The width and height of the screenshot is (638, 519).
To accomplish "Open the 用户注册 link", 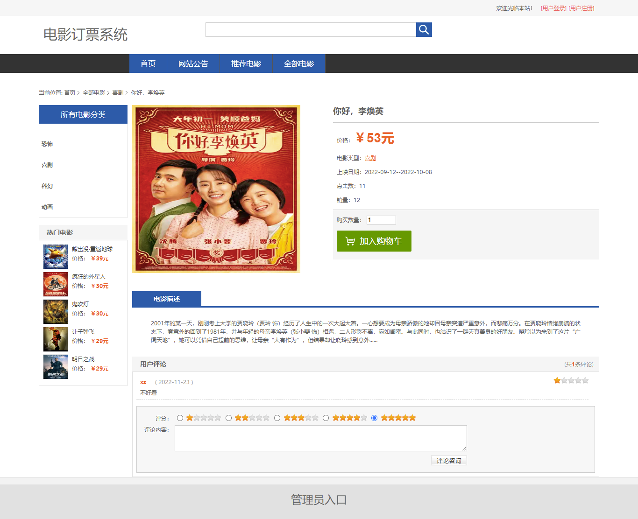I will 581,8.
